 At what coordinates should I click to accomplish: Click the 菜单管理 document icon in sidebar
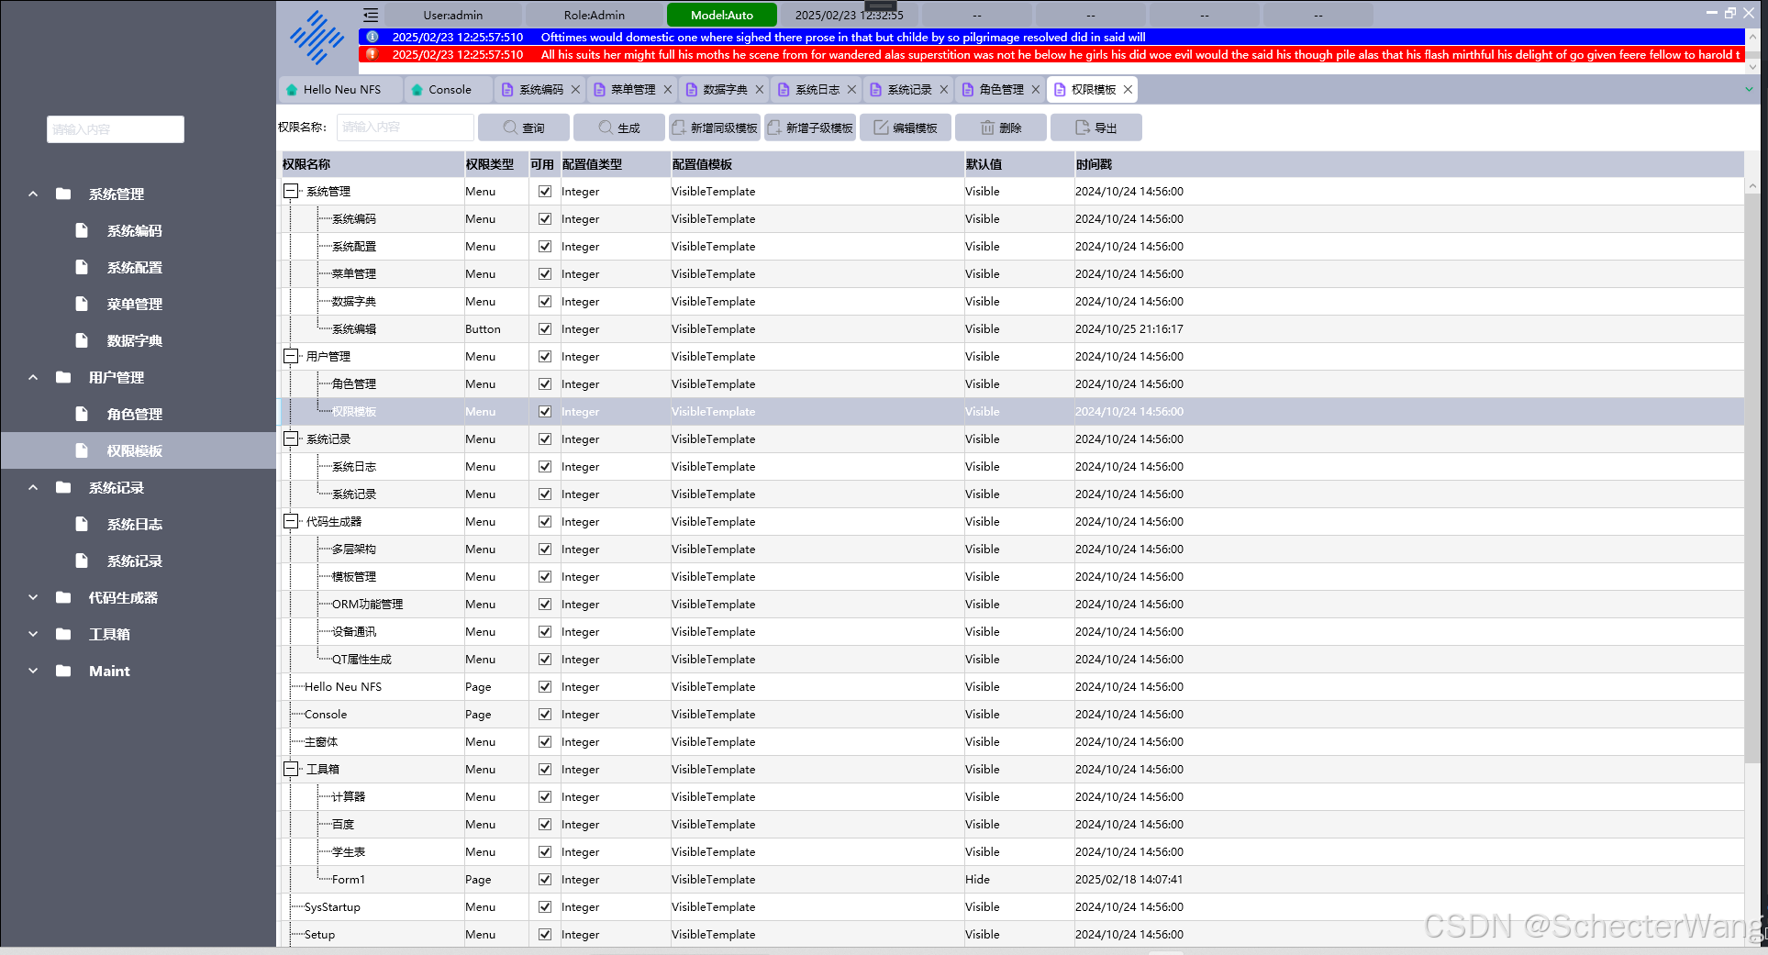tap(82, 304)
